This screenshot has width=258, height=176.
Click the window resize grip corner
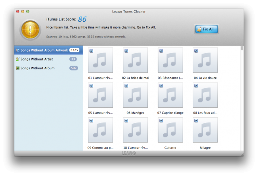click(242, 155)
